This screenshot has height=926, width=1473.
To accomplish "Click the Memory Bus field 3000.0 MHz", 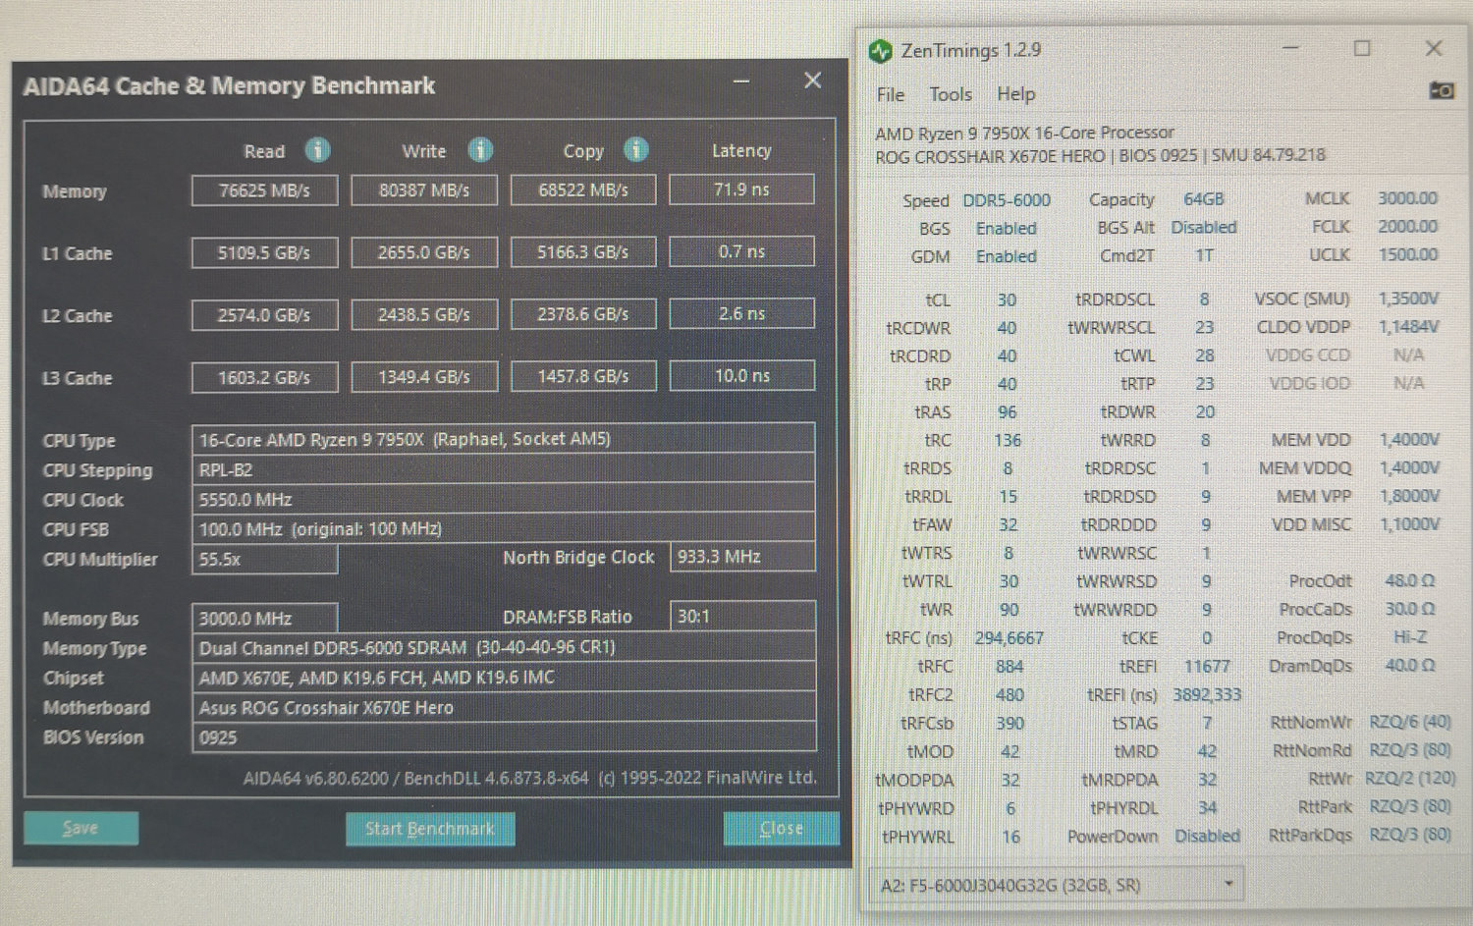I will [264, 618].
